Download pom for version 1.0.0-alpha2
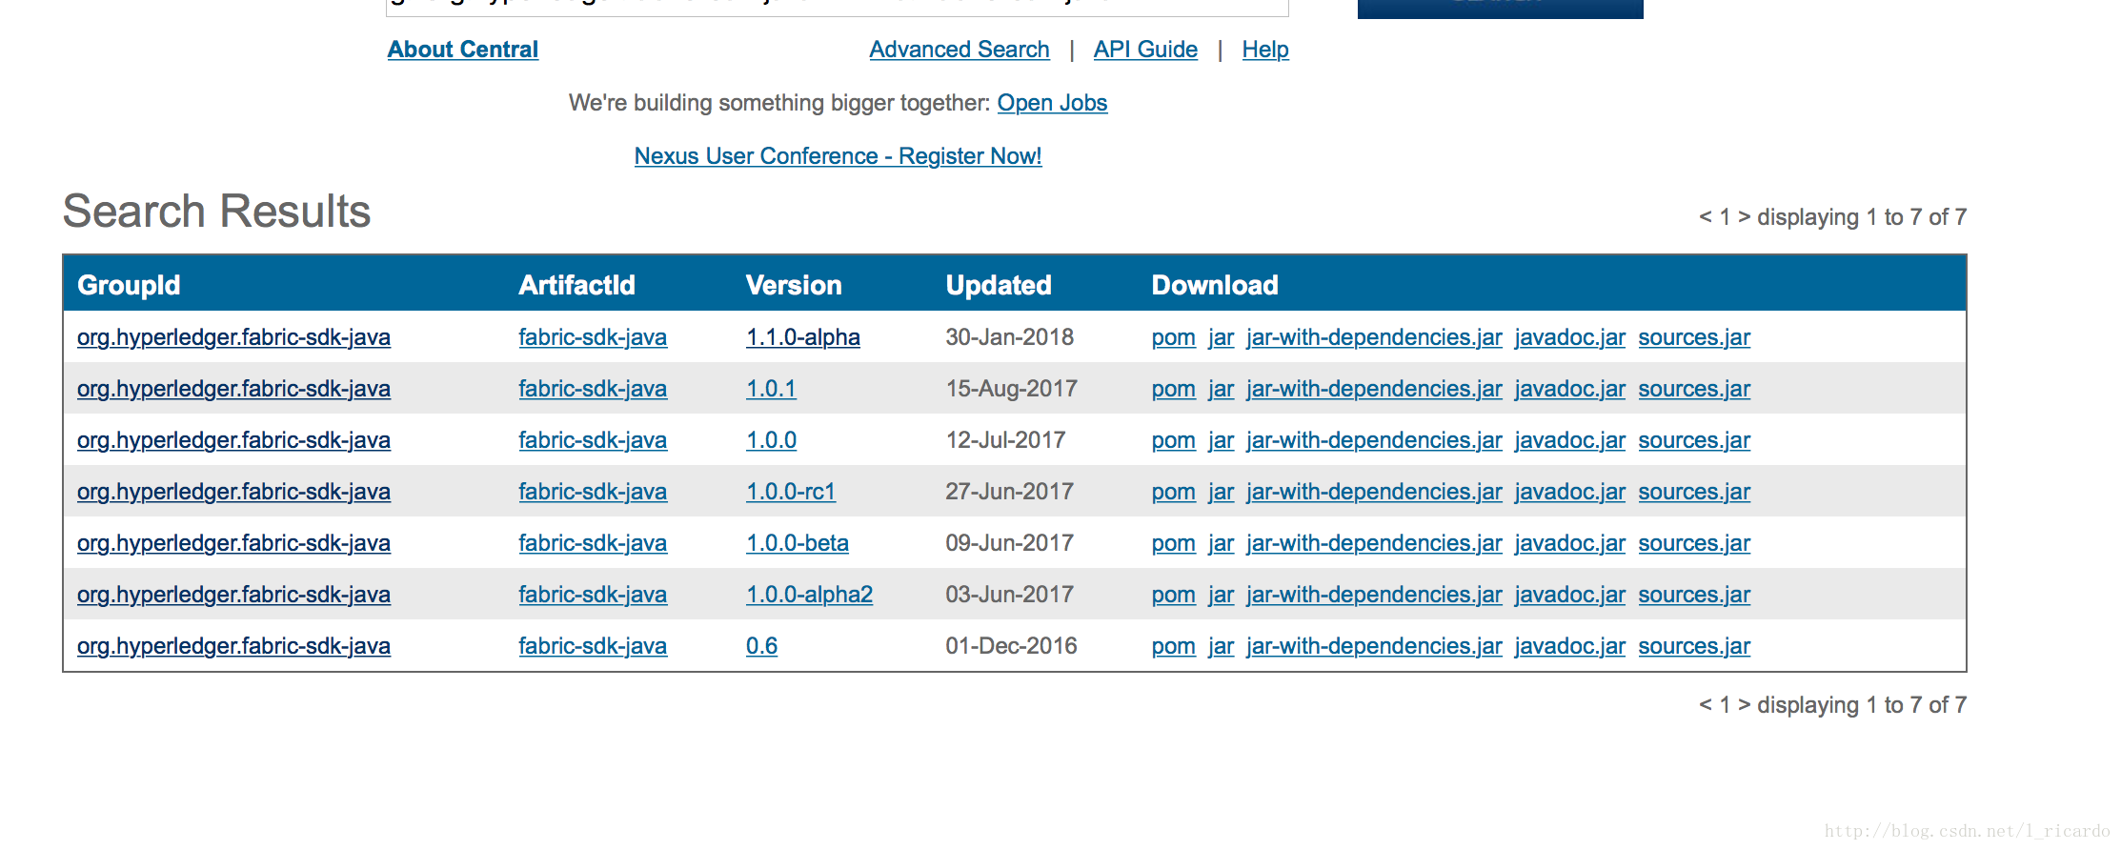 click(1173, 595)
